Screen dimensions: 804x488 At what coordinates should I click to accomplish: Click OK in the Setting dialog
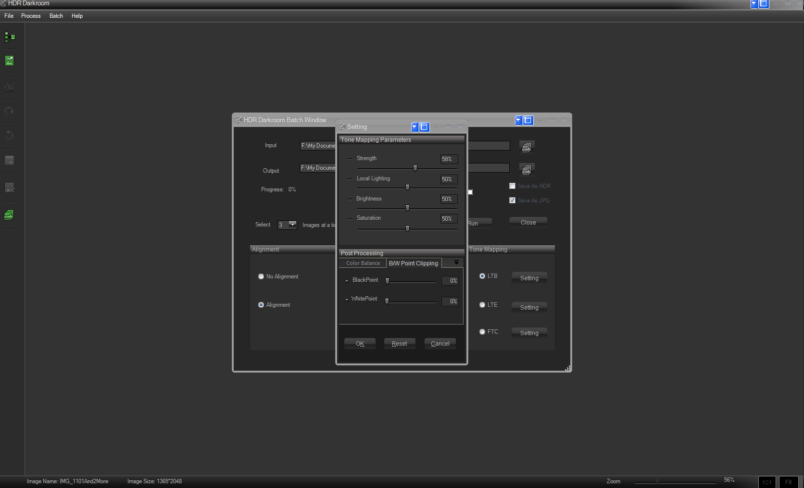point(360,343)
